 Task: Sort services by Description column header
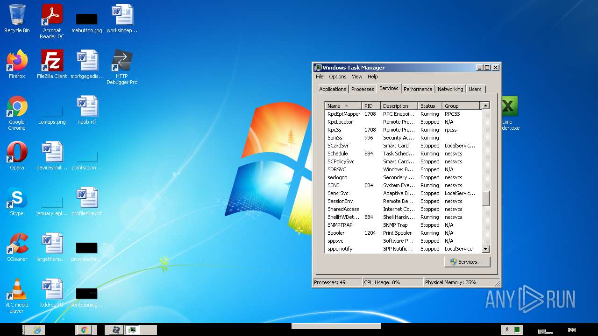coord(399,106)
